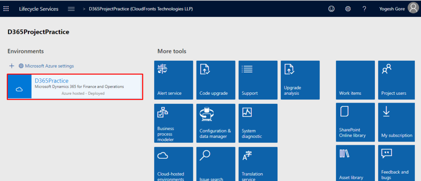Open the Translation service tile

click(x=258, y=164)
